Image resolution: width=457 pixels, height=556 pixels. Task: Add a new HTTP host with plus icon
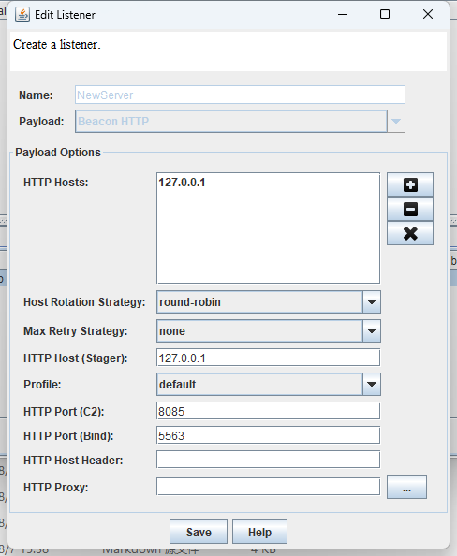click(410, 184)
